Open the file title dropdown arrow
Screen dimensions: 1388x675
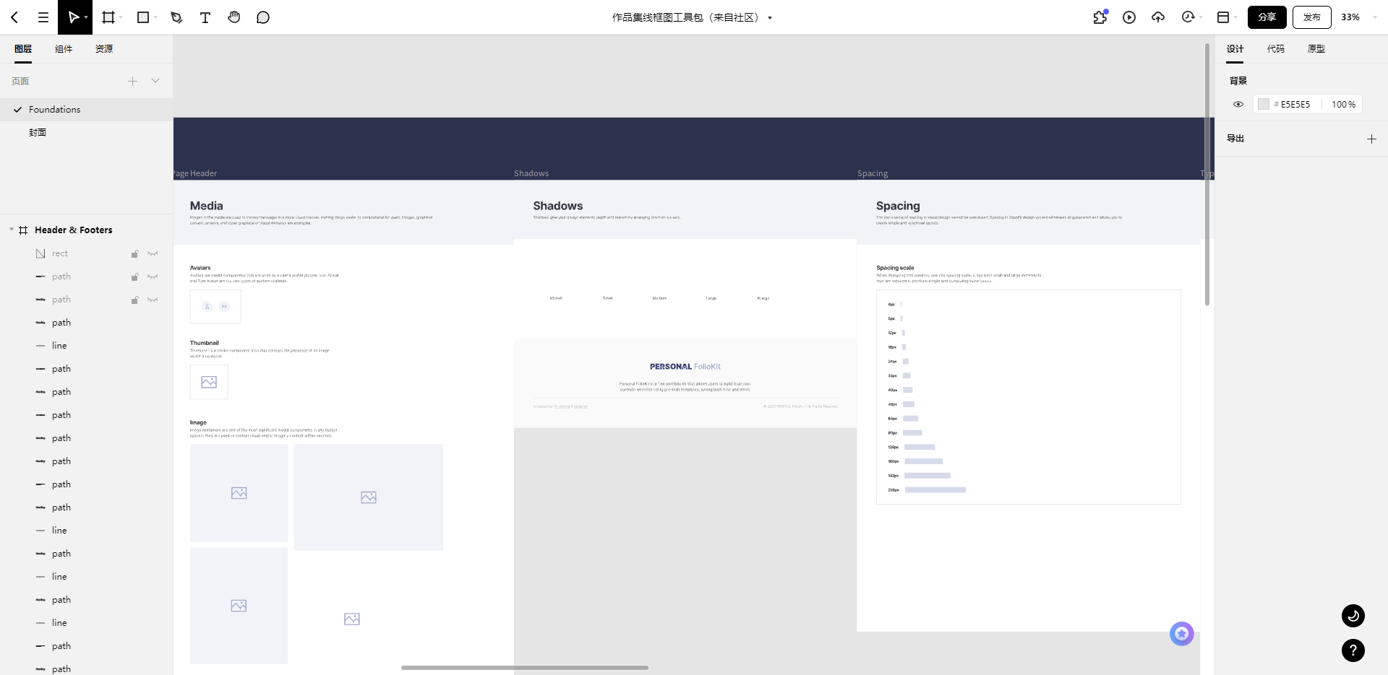(x=770, y=18)
